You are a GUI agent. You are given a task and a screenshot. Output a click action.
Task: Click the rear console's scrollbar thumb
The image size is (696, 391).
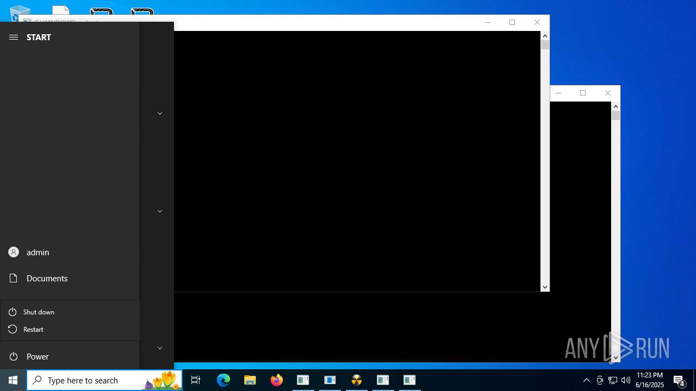pyautogui.click(x=616, y=116)
